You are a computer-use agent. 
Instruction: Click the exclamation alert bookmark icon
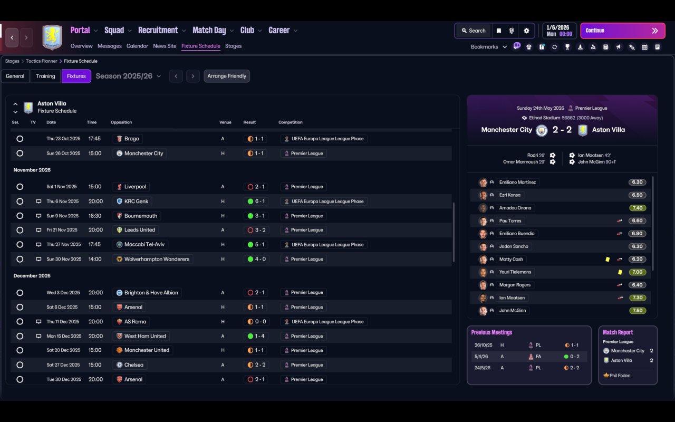pos(542,47)
